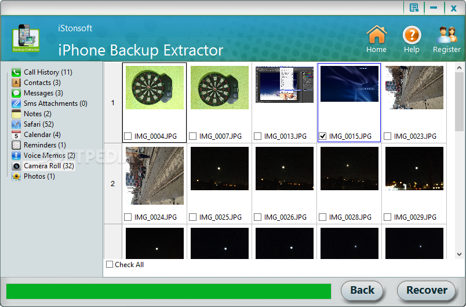Select the IMG_0013.JPG Photoshop screenshot thumbnail

coord(285,84)
